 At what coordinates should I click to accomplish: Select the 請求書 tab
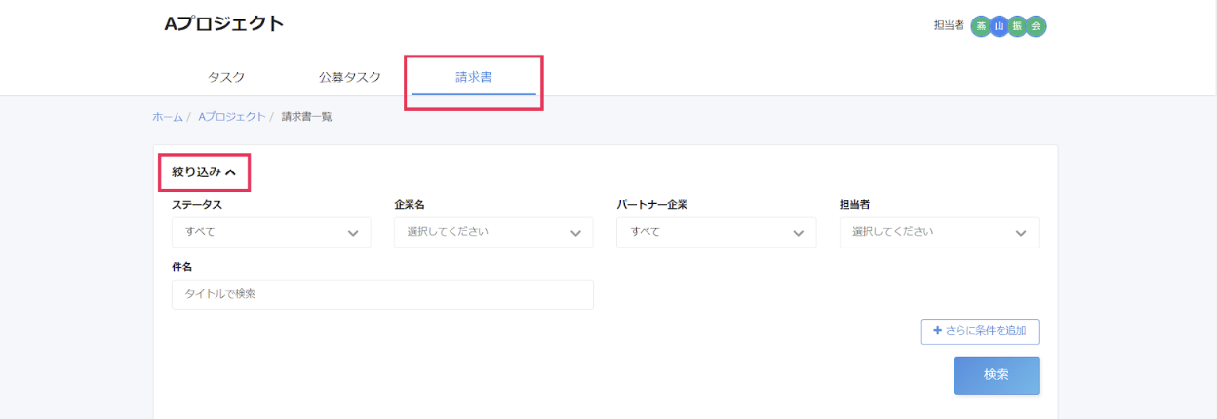point(474,77)
